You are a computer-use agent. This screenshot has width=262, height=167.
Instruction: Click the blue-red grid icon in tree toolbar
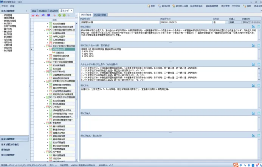[48, 15]
